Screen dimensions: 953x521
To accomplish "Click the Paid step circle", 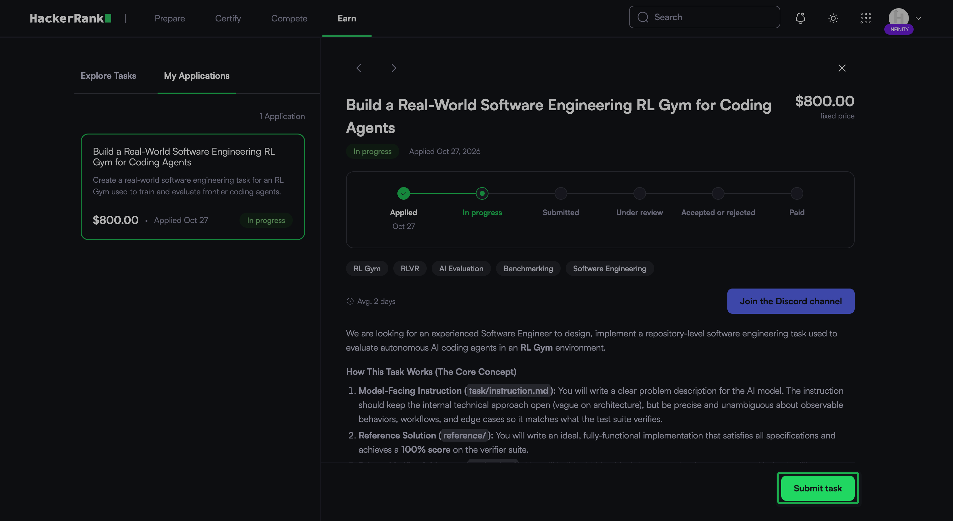I will [797, 193].
